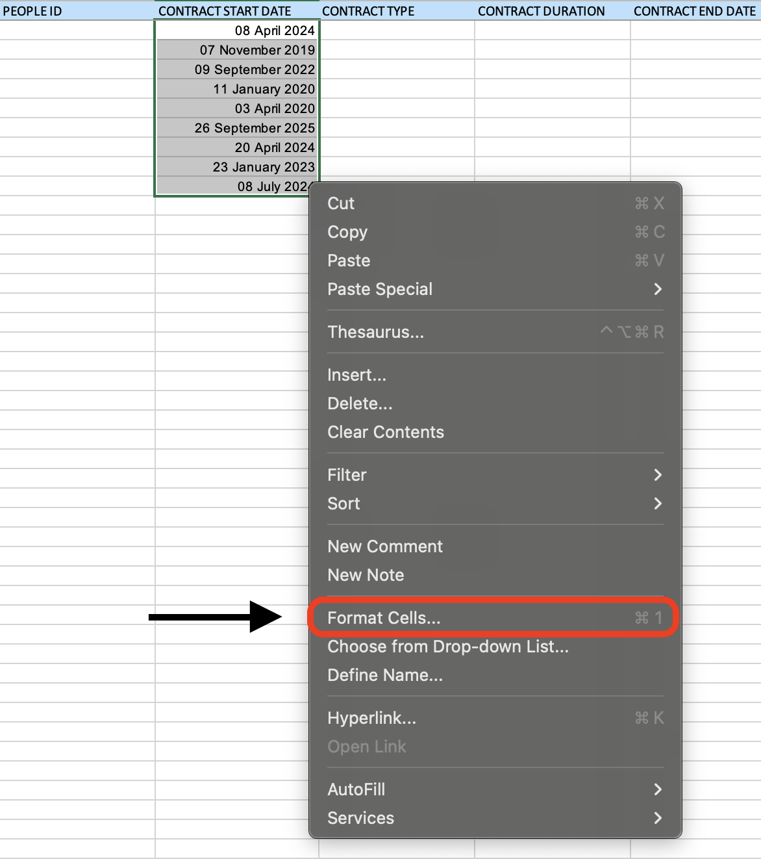Expand the Filter submenu
This screenshot has height=859, width=761.
point(347,475)
